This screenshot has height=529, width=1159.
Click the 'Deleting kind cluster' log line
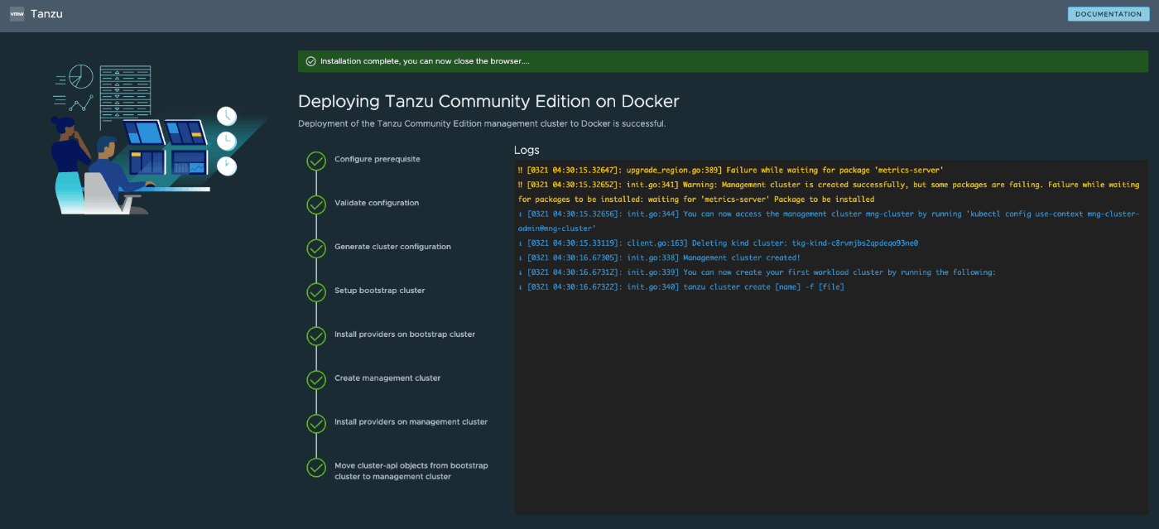[718, 243]
